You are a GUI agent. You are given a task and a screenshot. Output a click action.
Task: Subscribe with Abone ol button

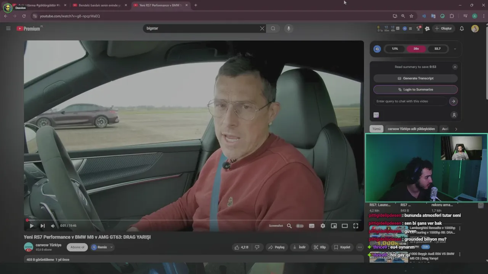click(x=77, y=247)
